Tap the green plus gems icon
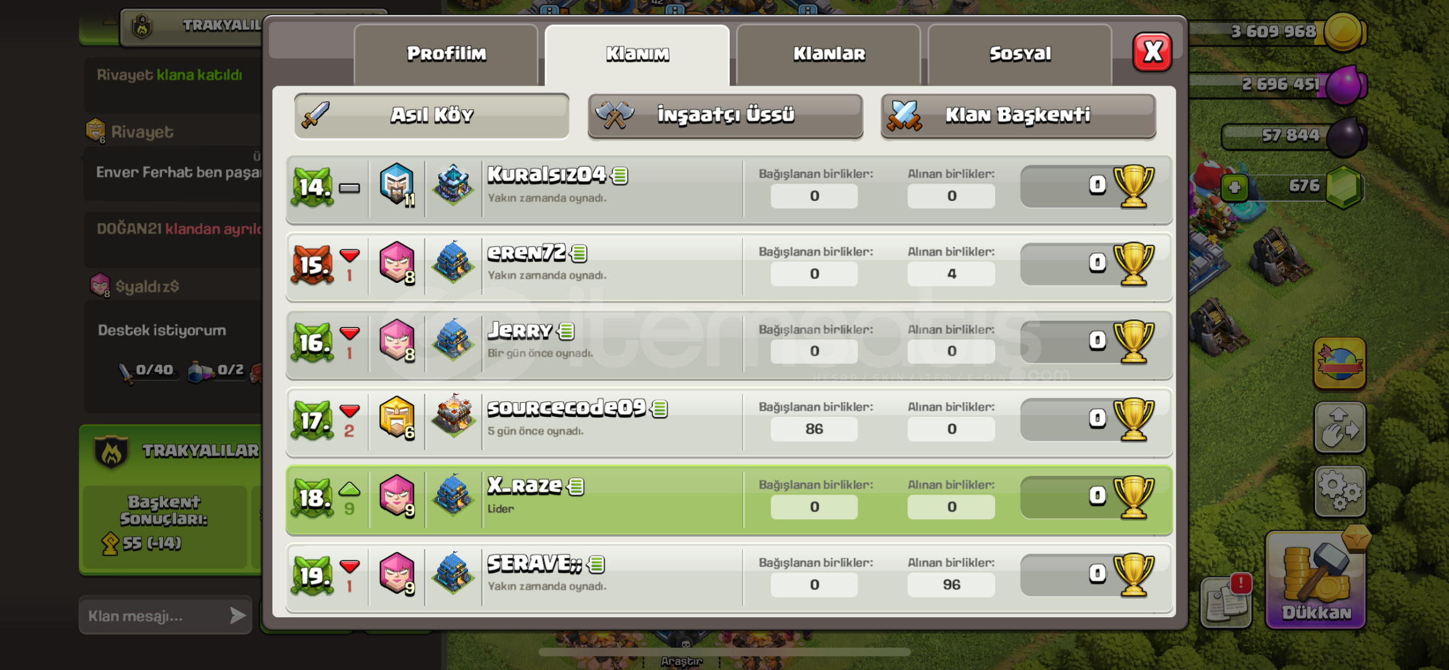1449x670 pixels. (1234, 187)
